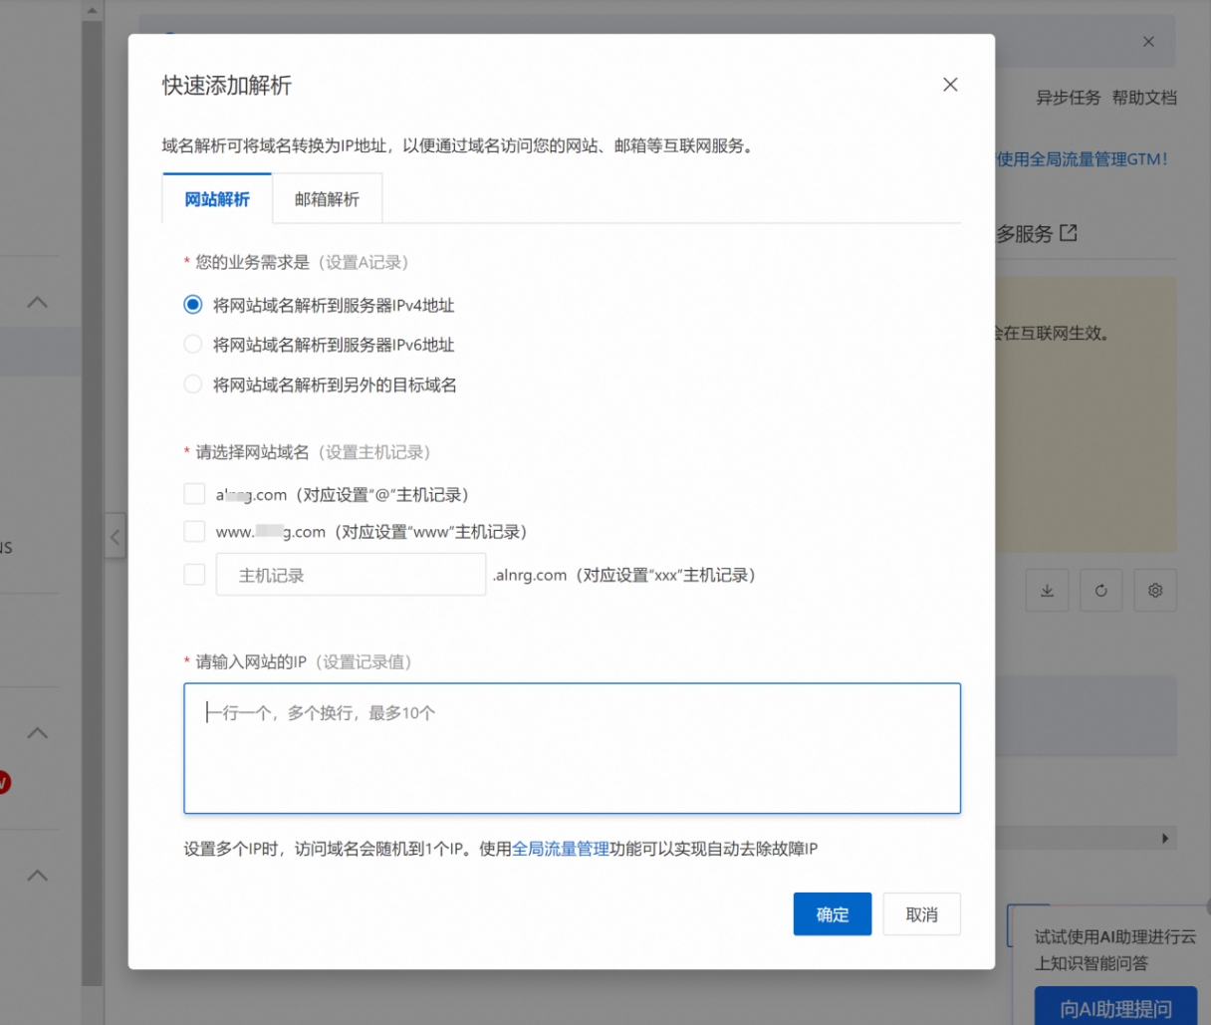Image resolution: width=1211 pixels, height=1025 pixels.
Task: Focus the 主机记录 text input
Action: (x=351, y=575)
